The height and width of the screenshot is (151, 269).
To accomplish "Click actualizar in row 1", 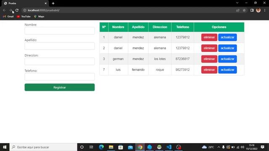I will pos(227,37).
